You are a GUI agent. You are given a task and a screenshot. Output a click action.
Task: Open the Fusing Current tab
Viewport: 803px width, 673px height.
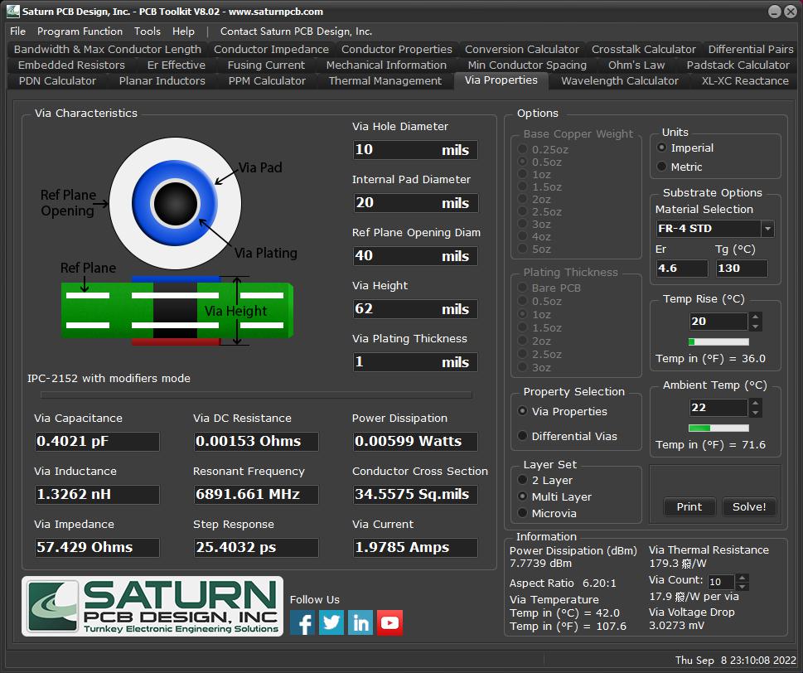click(266, 65)
